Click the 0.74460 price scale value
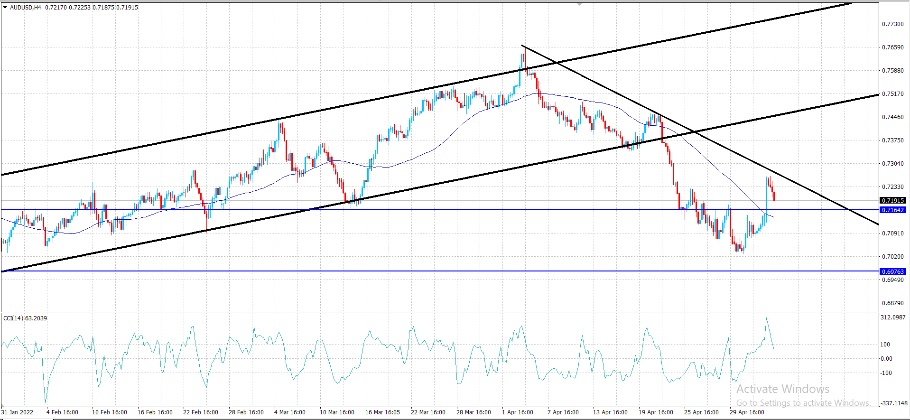910x420 pixels. [892, 117]
